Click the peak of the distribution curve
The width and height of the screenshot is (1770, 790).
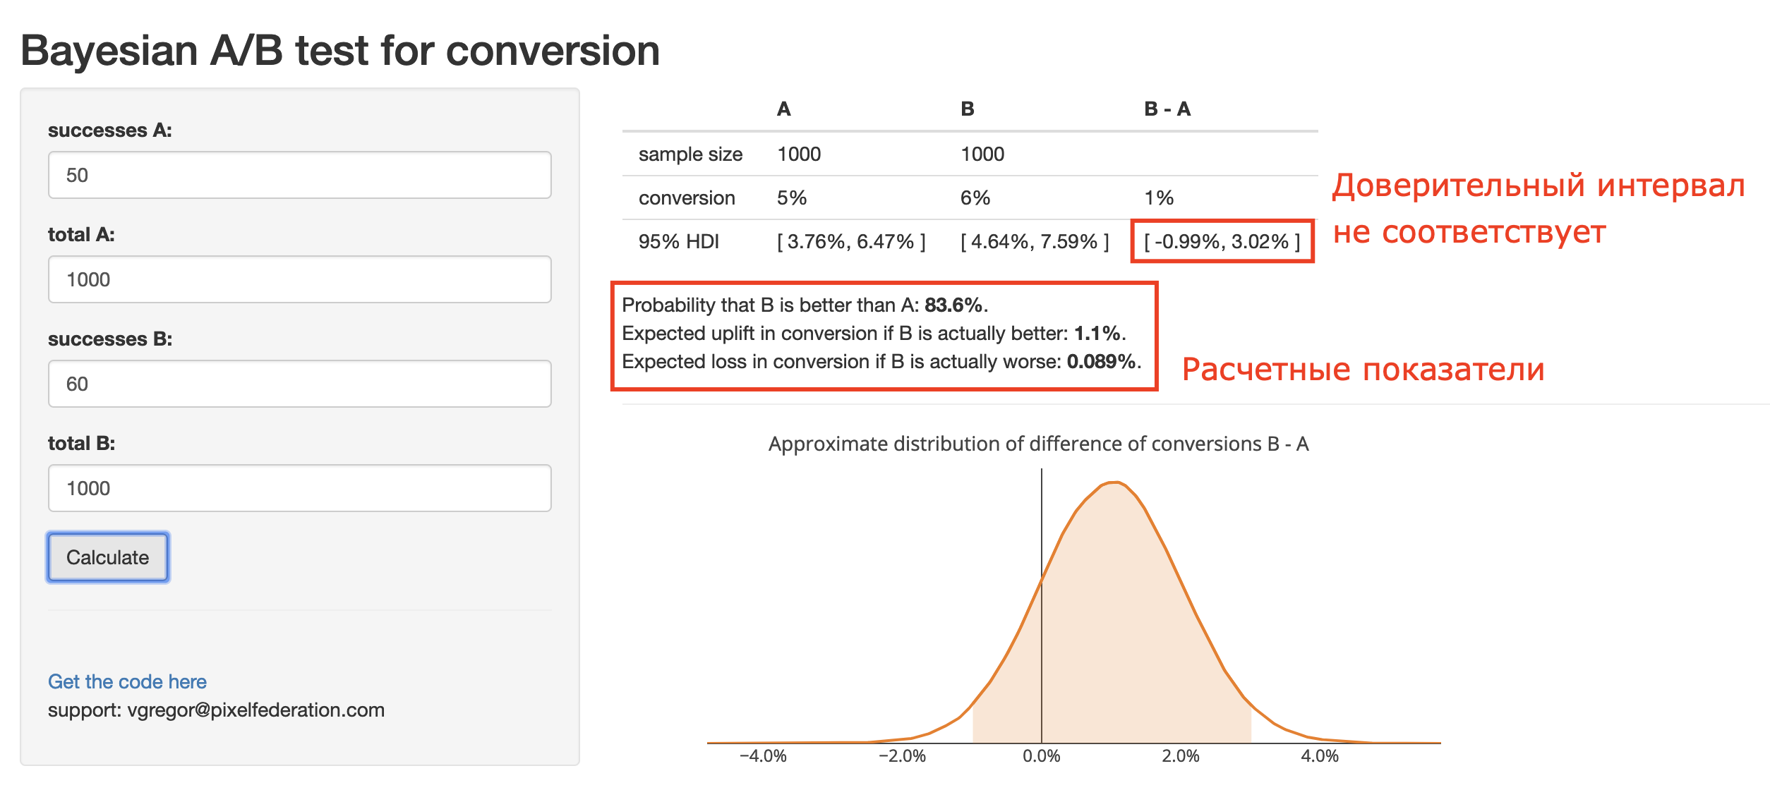1113,482
